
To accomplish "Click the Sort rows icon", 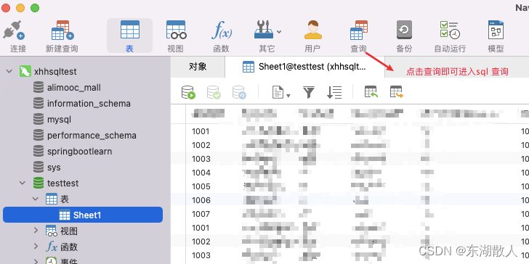I will click(334, 92).
